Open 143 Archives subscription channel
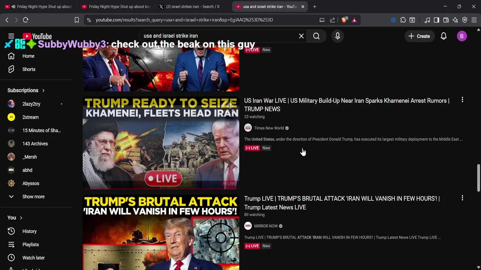Viewport: 481px width, 270px height. tap(35, 144)
